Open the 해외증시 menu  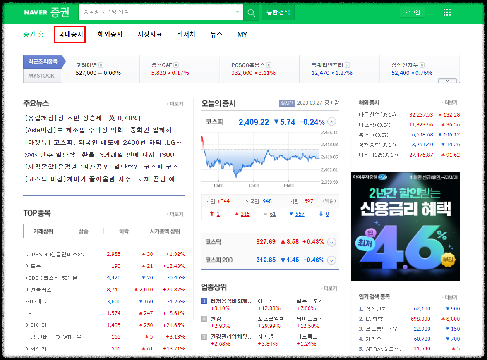[110, 34]
